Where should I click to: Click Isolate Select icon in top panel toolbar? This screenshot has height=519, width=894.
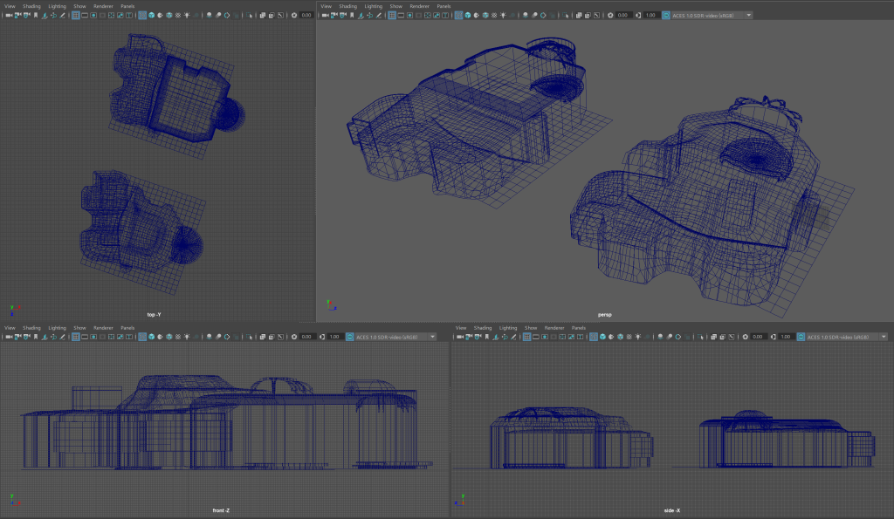click(x=250, y=15)
